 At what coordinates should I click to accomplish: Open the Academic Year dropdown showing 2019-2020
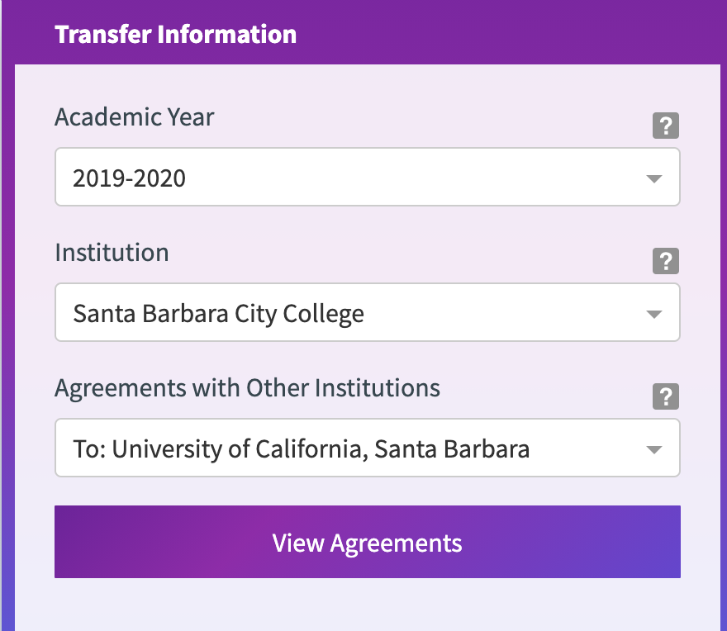tap(367, 176)
